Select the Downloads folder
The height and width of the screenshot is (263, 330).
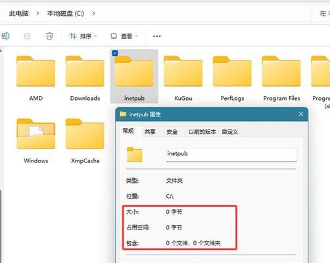[x=85, y=78]
